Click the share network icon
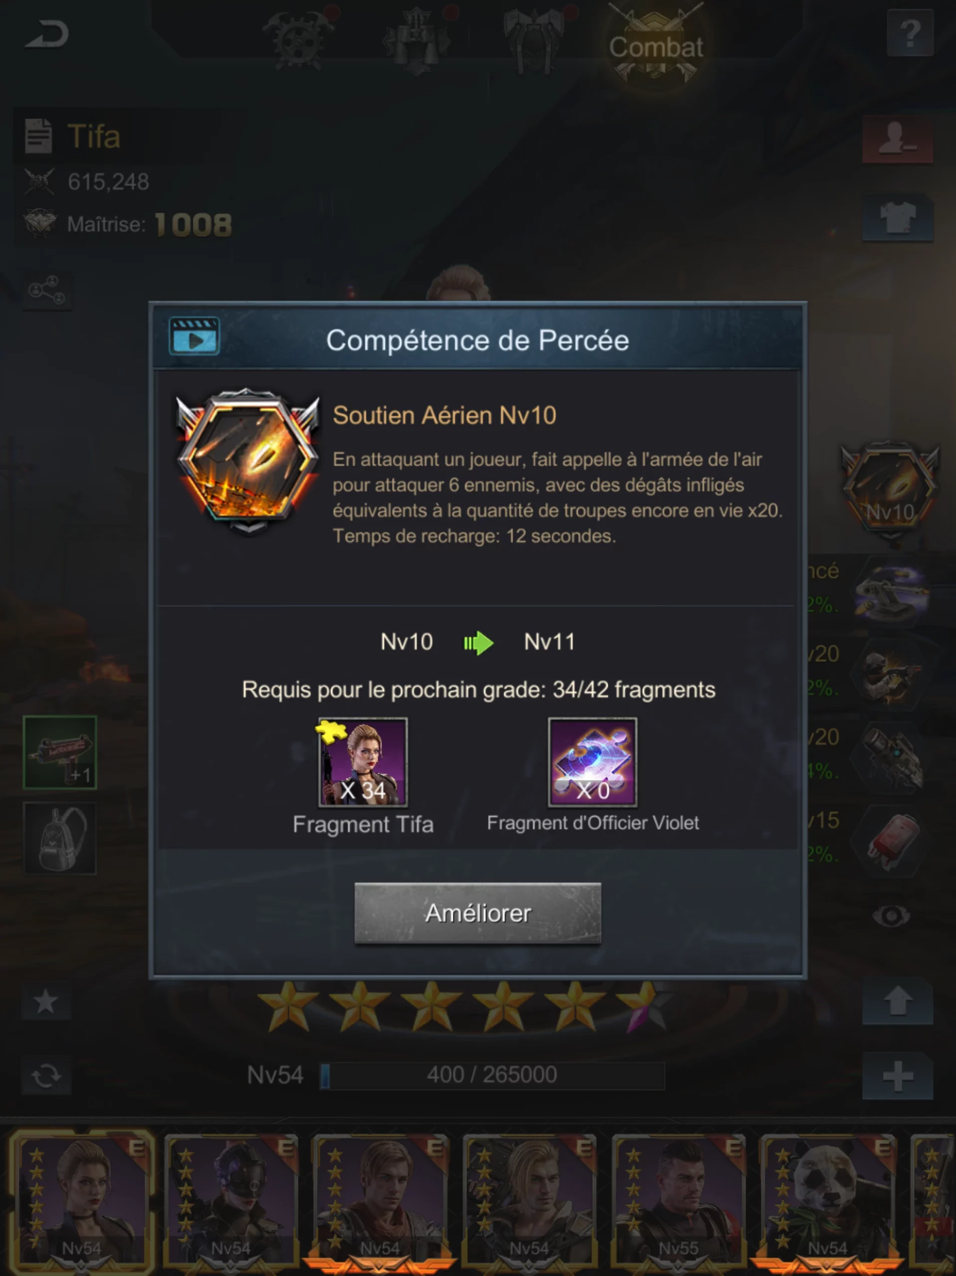 pos(47,290)
